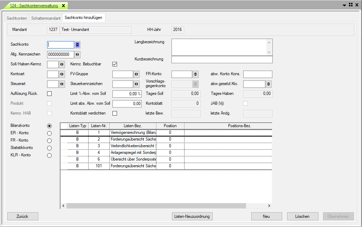
Task: Click the Zurück button
Action: click(22, 216)
